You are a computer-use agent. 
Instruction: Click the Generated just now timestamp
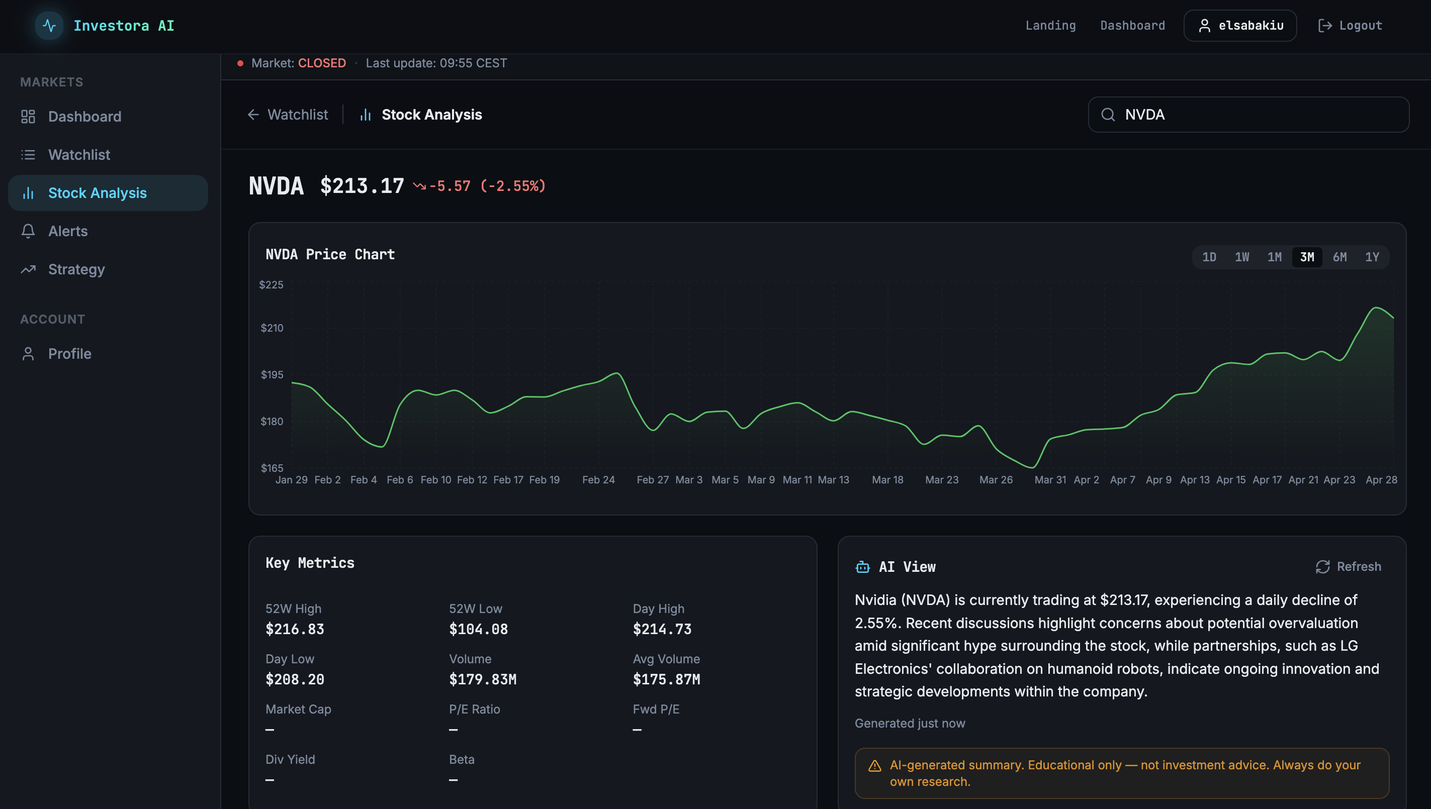coord(910,724)
